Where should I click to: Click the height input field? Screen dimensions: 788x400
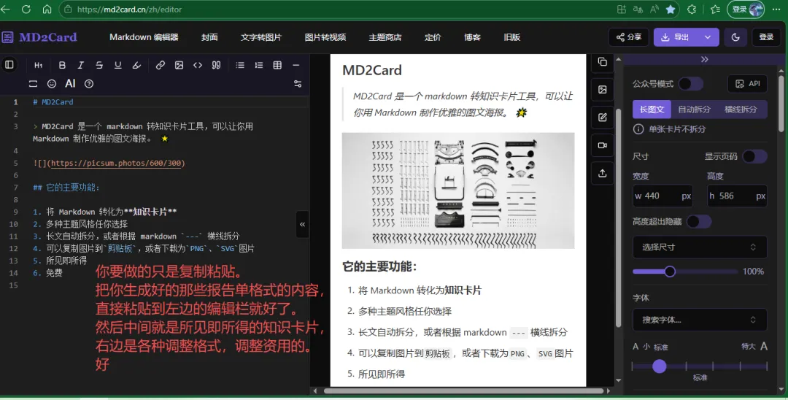pos(737,196)
